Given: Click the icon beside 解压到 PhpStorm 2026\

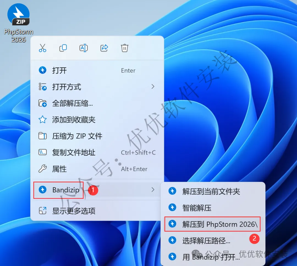Looking at the screenshot, I should (172, 224).
